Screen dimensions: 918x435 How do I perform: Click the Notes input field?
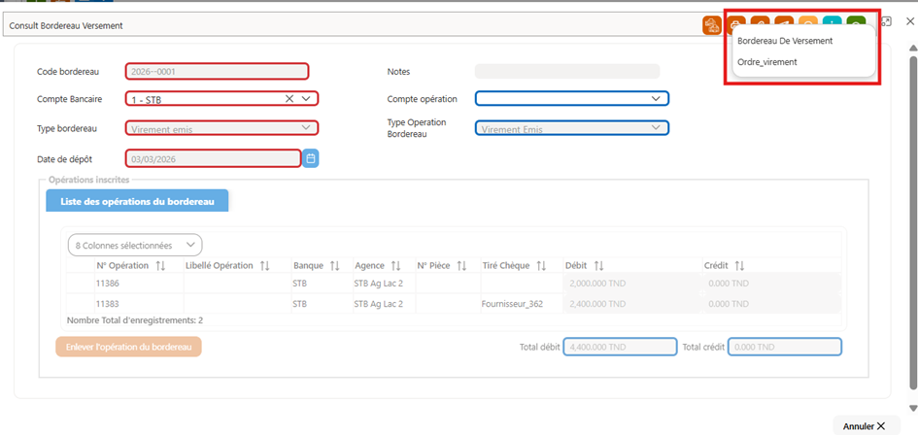567,72
